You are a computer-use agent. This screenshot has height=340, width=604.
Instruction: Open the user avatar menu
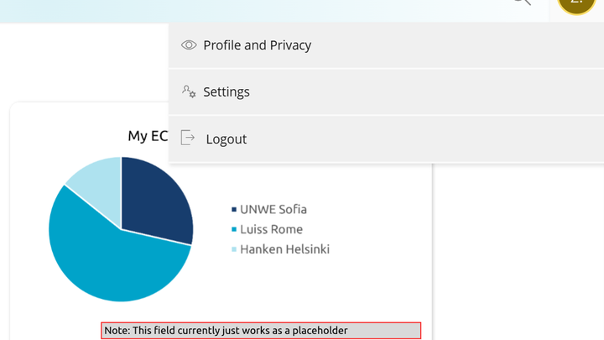coord(575,4)
